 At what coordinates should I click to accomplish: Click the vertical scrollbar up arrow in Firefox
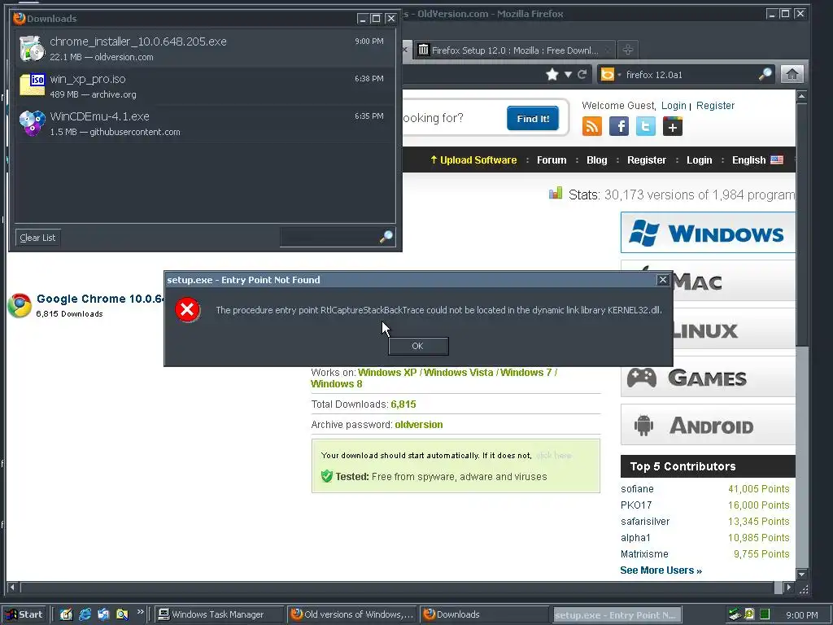pos(801,96)
